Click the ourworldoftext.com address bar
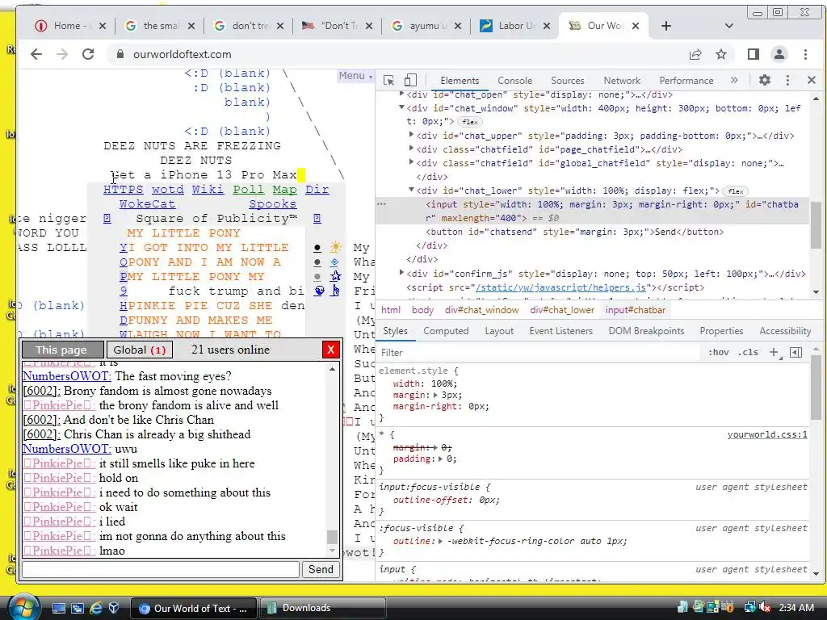 [x=401, y=54]
